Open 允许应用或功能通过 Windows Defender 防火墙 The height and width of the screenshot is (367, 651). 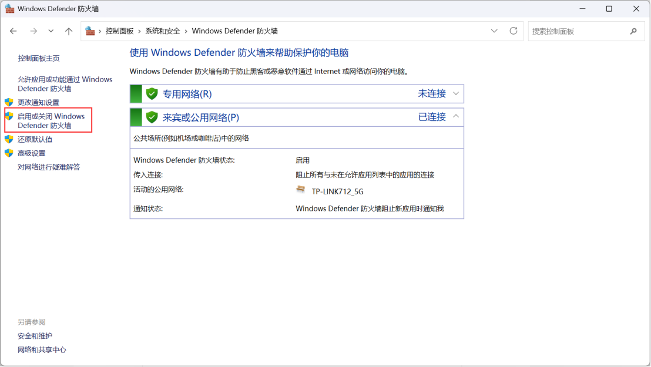[65, 84]
